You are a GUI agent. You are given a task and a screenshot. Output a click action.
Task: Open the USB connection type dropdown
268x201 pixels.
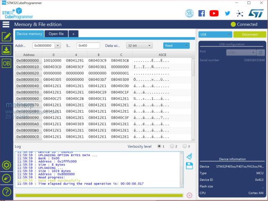(215, 34)
